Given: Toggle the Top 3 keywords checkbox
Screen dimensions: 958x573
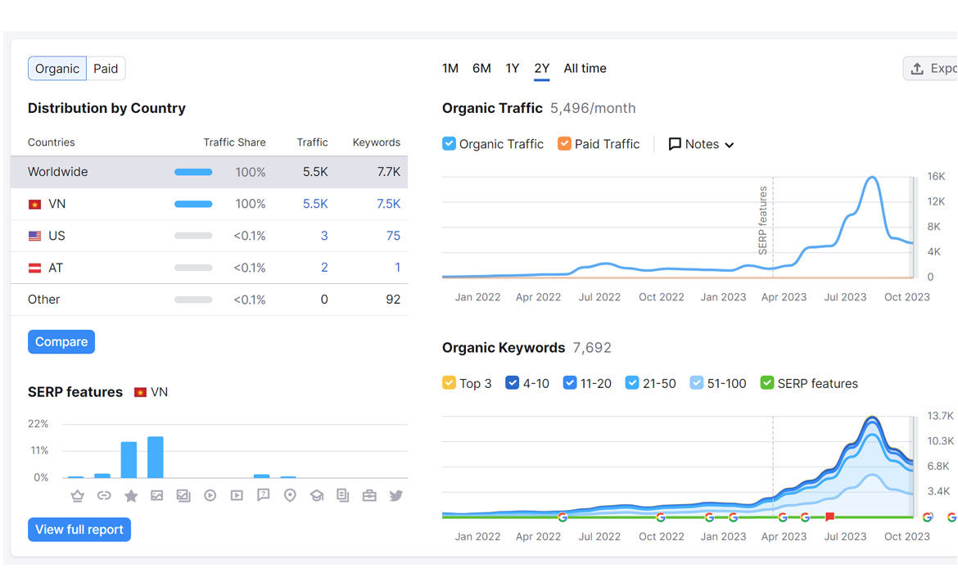Looking at the screenshot, I should tap(449, 383).
